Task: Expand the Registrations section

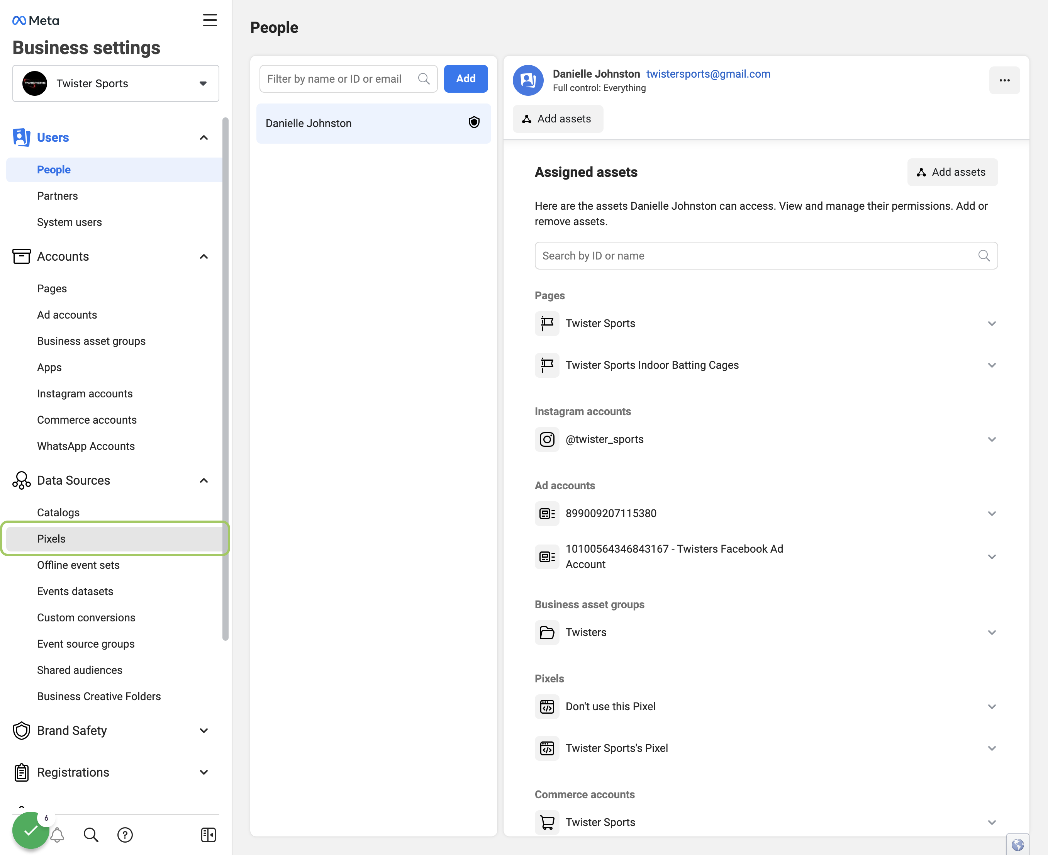Action: click(204, 773)
